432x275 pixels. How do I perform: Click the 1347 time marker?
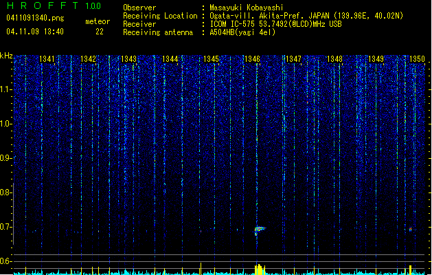coord(294,59)
